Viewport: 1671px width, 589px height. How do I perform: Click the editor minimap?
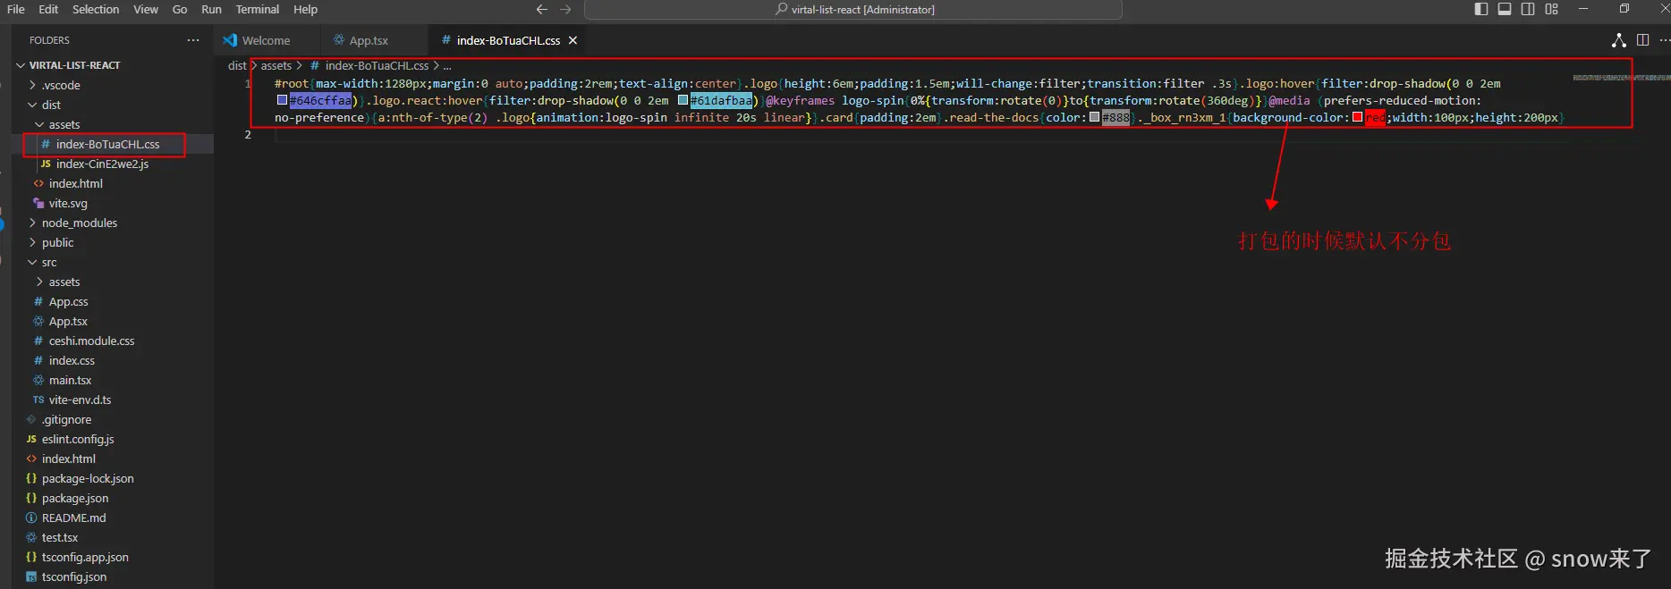[1621, 78]
